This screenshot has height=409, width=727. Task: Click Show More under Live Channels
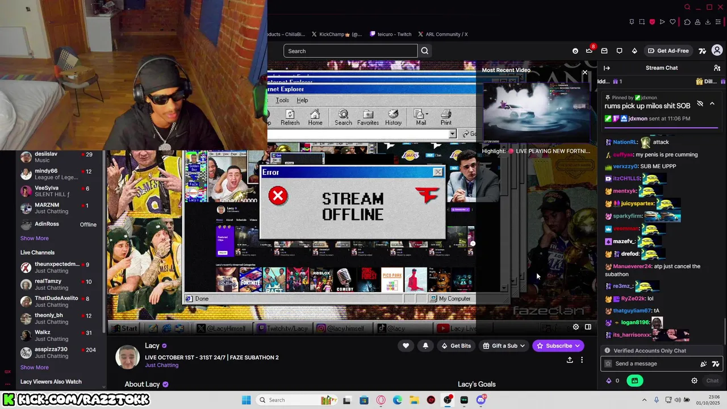click(34, 368)
